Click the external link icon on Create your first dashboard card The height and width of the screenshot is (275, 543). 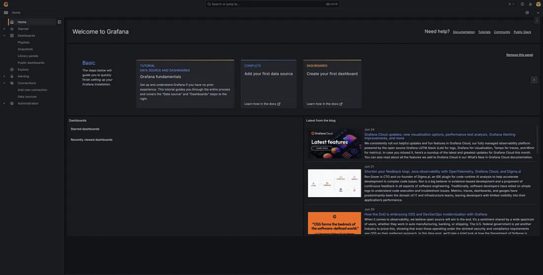point(341,104)
